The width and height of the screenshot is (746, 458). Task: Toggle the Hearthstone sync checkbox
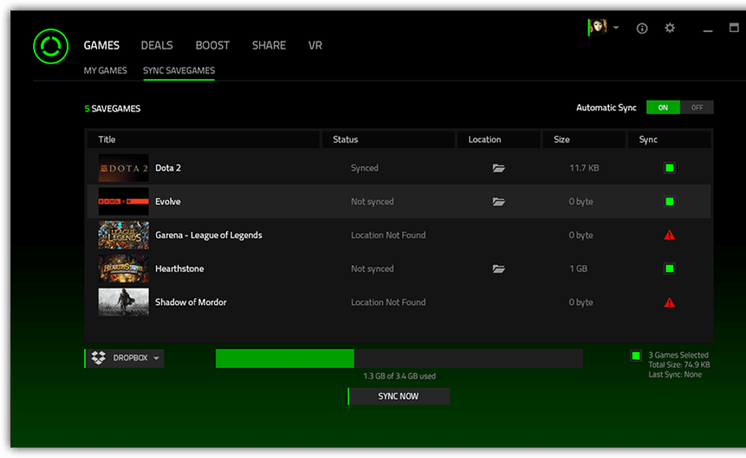tap(669, 269)
